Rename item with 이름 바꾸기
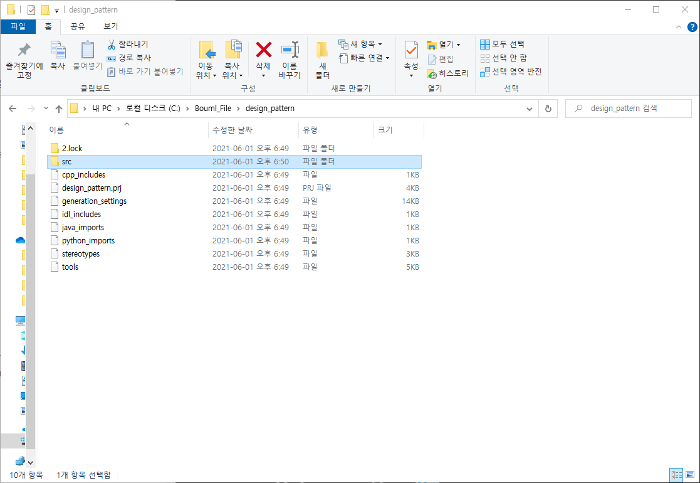 coord(290,60)
